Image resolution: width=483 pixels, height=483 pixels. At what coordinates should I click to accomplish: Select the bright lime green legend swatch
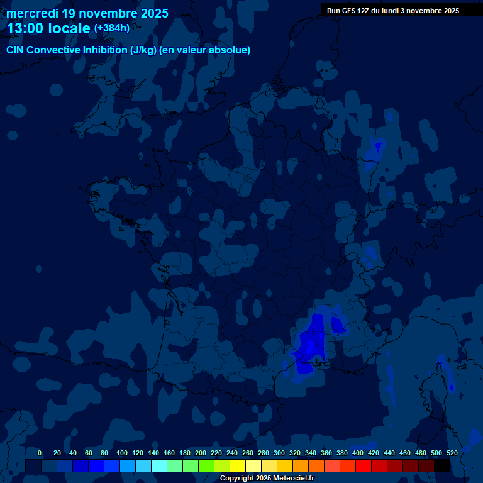[x=206, y=465]
